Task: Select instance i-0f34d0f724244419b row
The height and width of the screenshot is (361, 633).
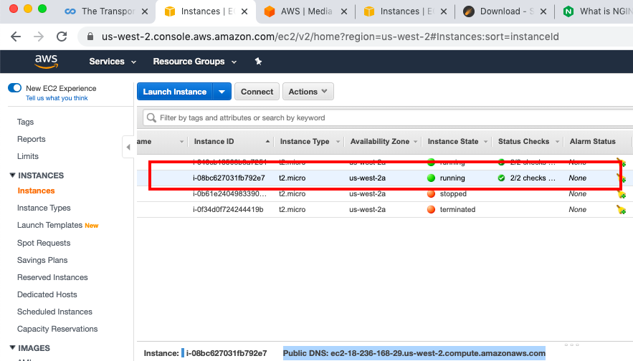Action: (384, 209)
